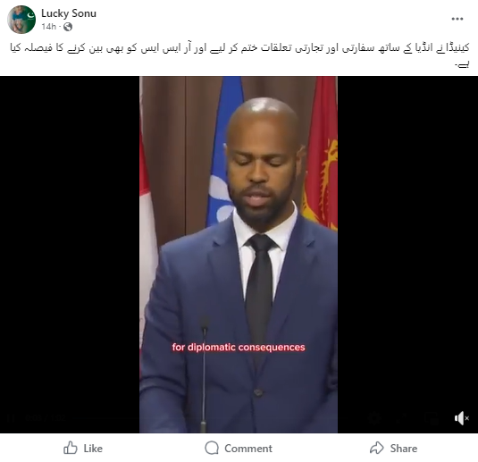Open the video settings gear icon
This screenshot has height=462, width=478.
pyautogui.click(x=375, y=418)
